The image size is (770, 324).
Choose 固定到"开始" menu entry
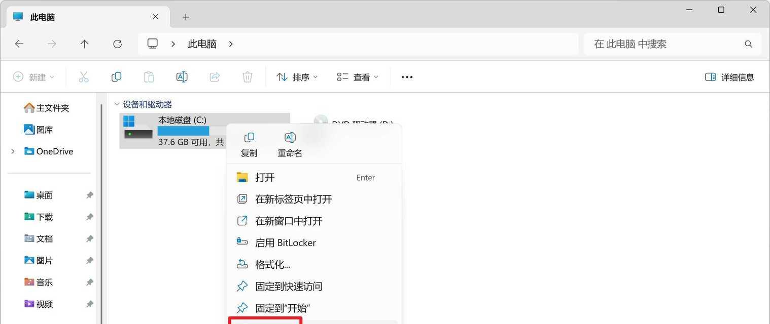click(x=313, y=308)
